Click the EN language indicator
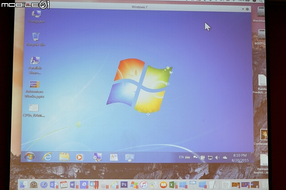The width and height of the screenshot is (286, 190). coord(181,157)
